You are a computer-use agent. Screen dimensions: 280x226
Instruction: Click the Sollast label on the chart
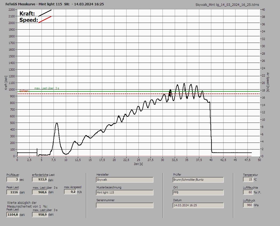tap(24, 91)
